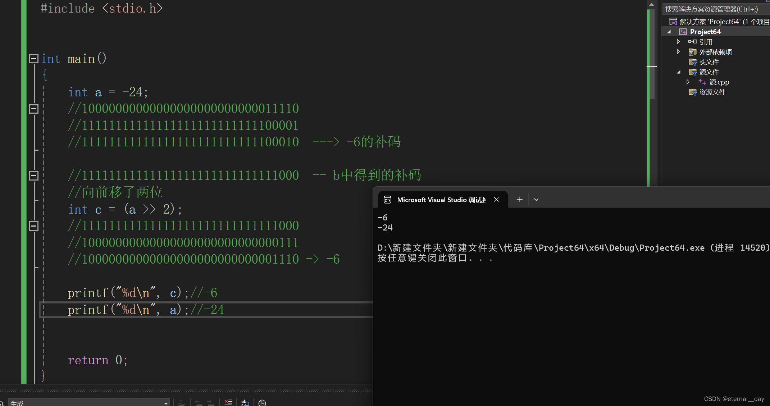The height and width of the screenshot is (406, 770).
Task: Collapse the first comment block fold
Action: [x=34, y=109]
